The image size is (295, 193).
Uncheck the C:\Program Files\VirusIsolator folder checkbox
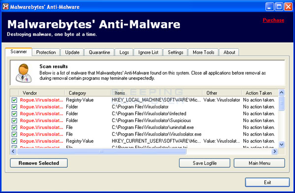coord(14,107)
